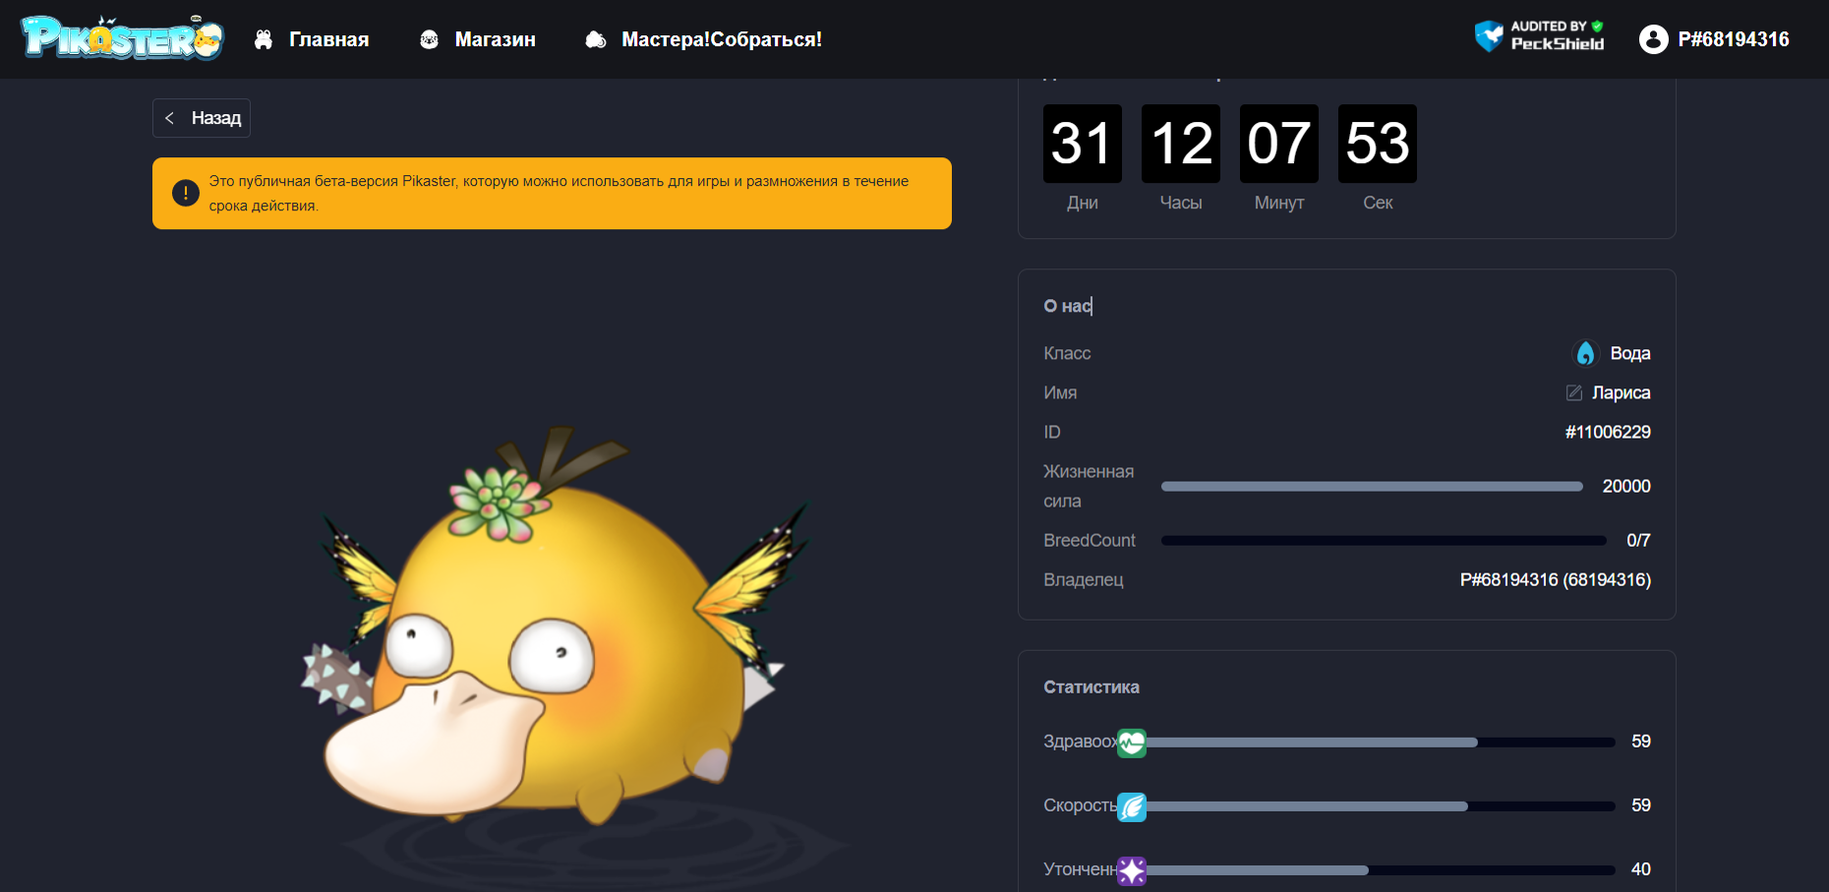Viewport: 1829px width, 892px height.
Task: Click the PeckShield shield icon
Action: point(1489,36)
